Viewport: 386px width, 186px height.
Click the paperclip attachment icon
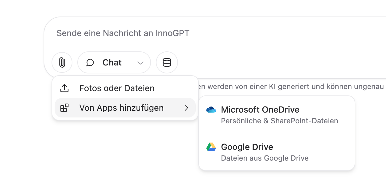click(x=62, y=62)
